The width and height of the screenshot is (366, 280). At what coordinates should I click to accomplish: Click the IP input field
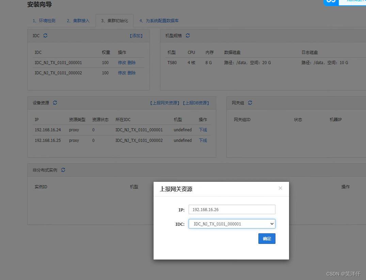(x=232, y=209)
